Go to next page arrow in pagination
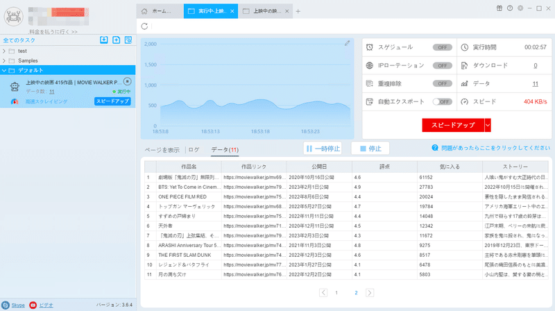The image size is (555, 311). (x=370, y=292)
